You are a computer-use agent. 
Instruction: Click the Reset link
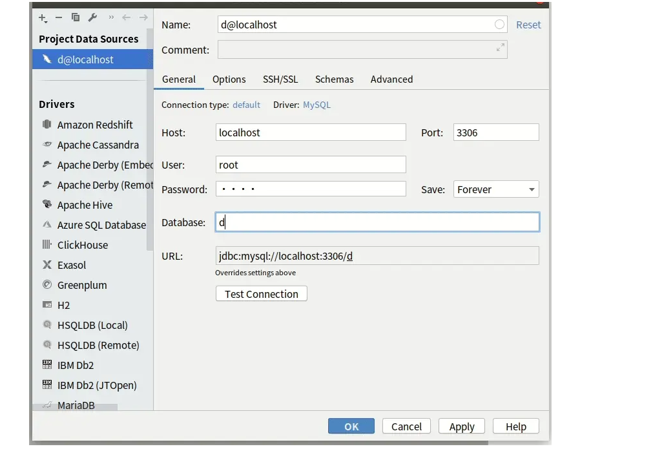tap(528, 25)
